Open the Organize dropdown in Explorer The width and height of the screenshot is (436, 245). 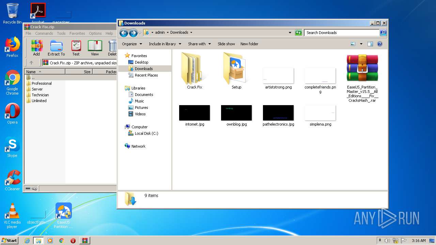click(x=132, y=44)
